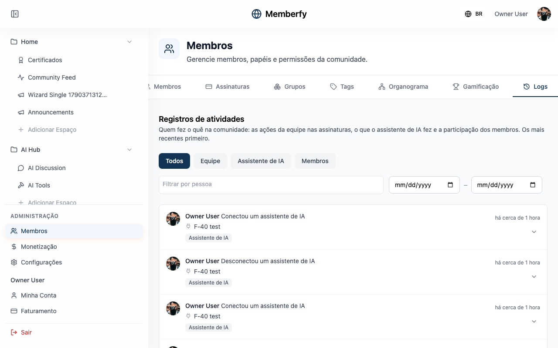Click the avatar on the Desconectou log entry
Screen dimensions: 558x348
[173, 264]
